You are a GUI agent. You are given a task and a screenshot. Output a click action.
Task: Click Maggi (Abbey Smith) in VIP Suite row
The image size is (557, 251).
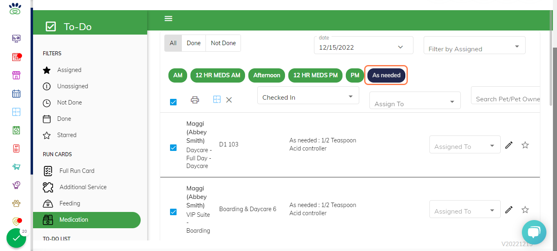pos(197,197)
